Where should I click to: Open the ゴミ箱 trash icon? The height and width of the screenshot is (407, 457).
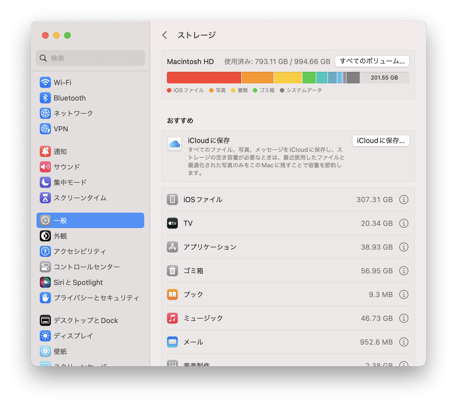(172, 271)
